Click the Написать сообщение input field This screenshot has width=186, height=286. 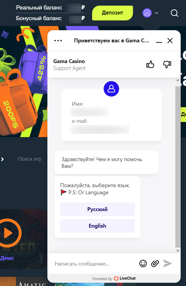click(95, 264)
